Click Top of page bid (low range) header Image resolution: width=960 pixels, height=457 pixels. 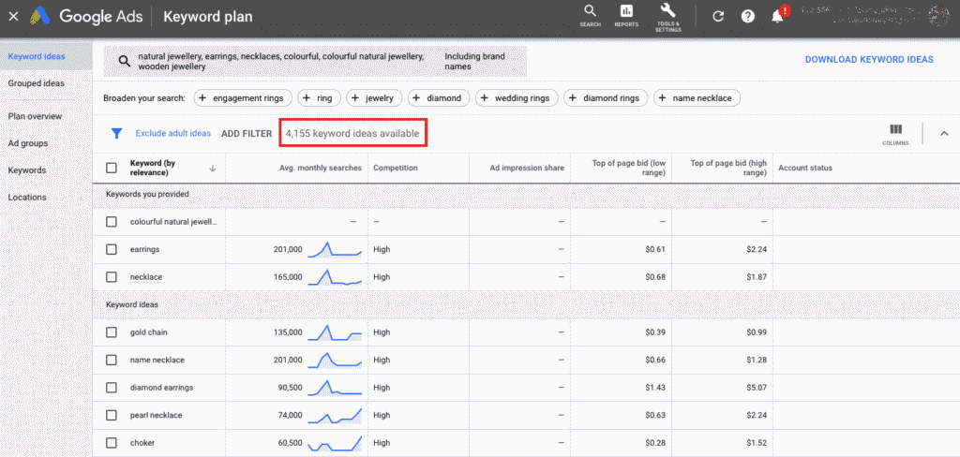[x=629, y=168]
